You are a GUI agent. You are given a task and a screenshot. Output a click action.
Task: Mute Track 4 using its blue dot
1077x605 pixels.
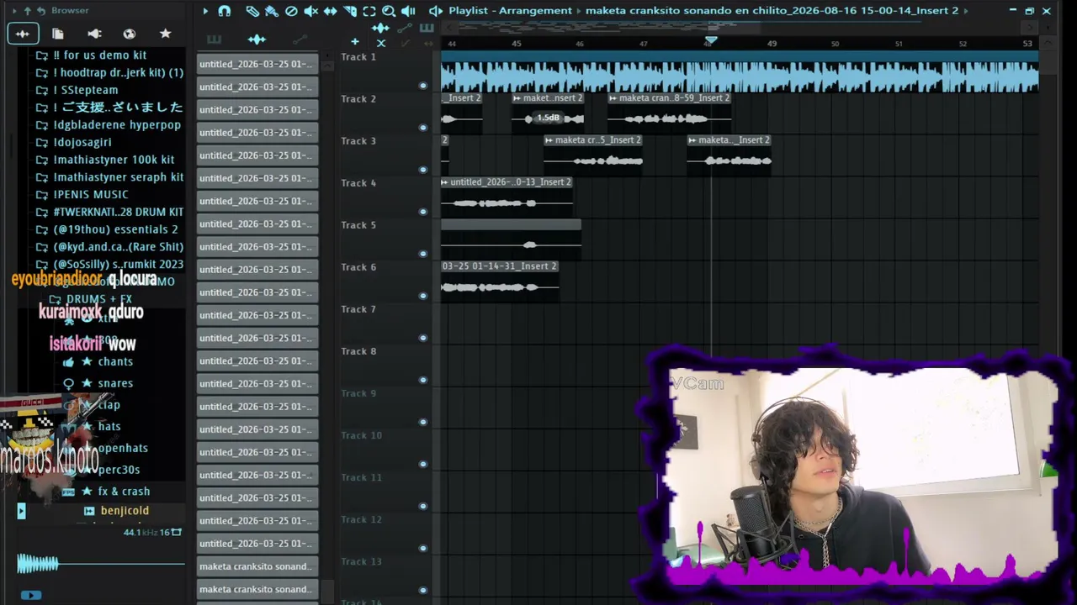coord(423,212)
